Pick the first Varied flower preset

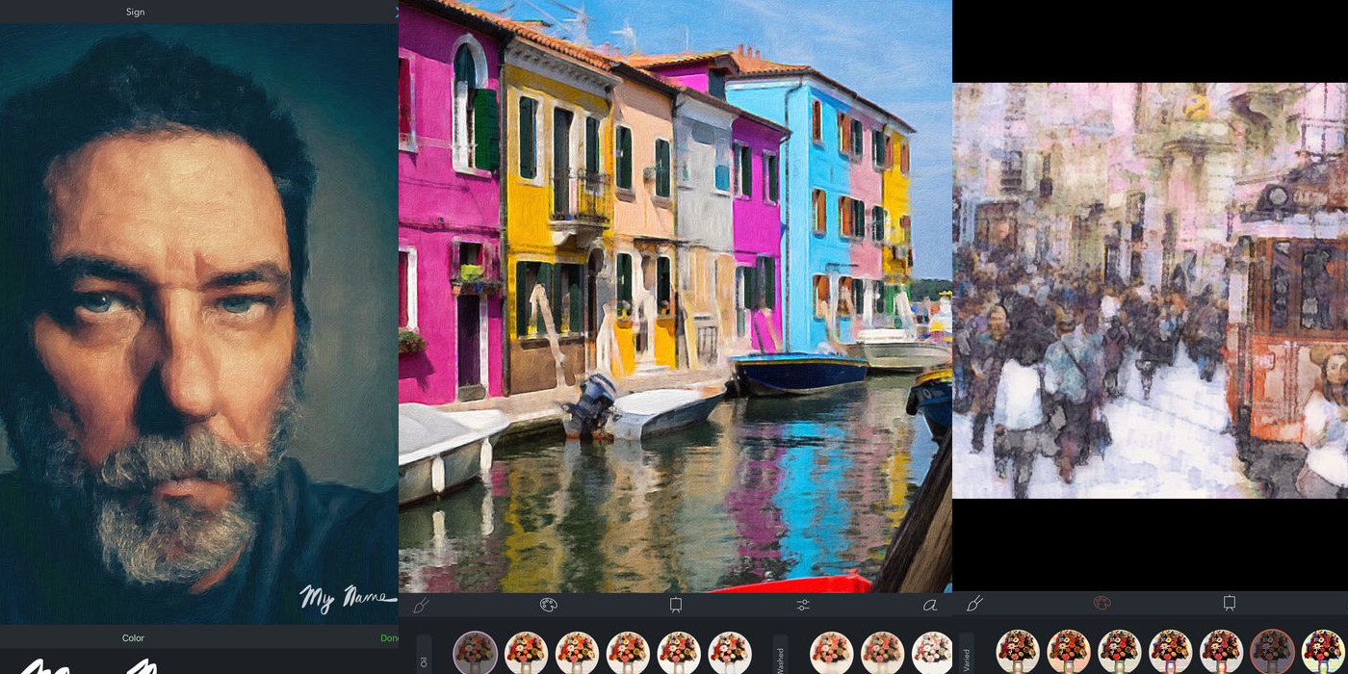click(x=1017, y=653)
